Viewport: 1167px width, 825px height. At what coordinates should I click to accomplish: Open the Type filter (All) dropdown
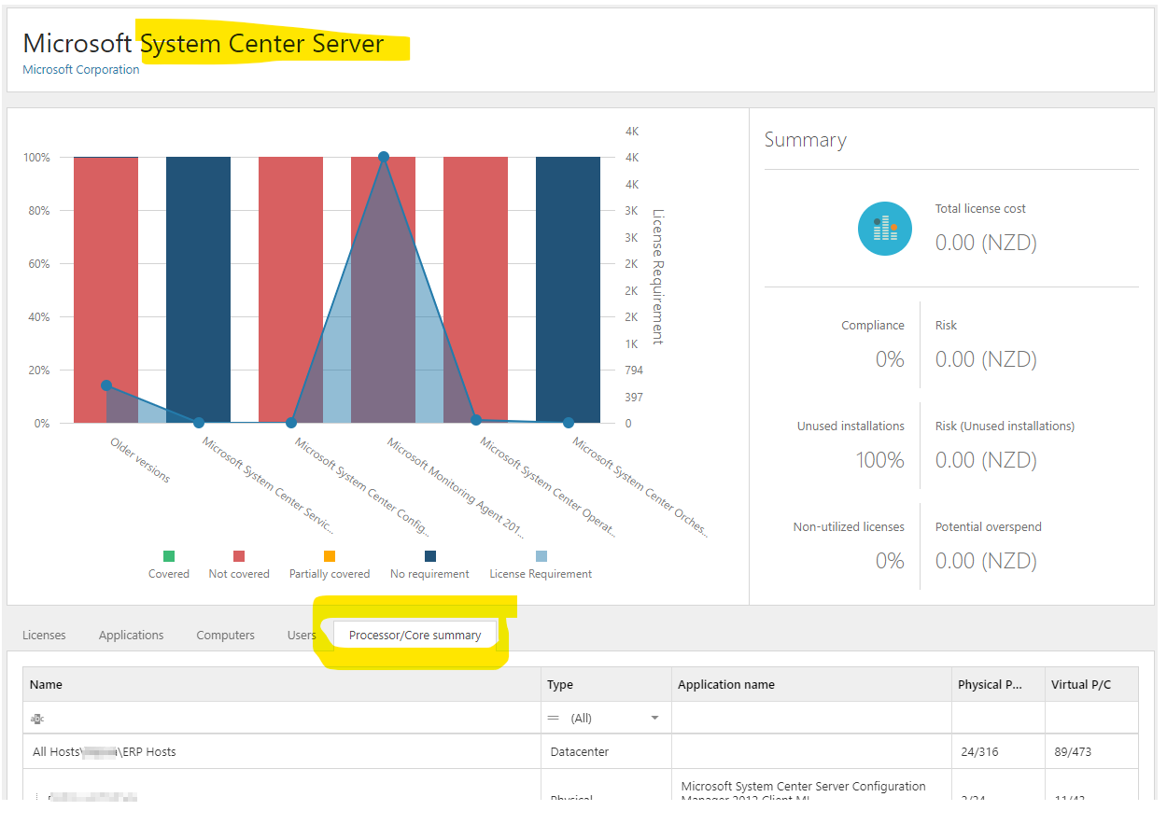coord(654,718)
